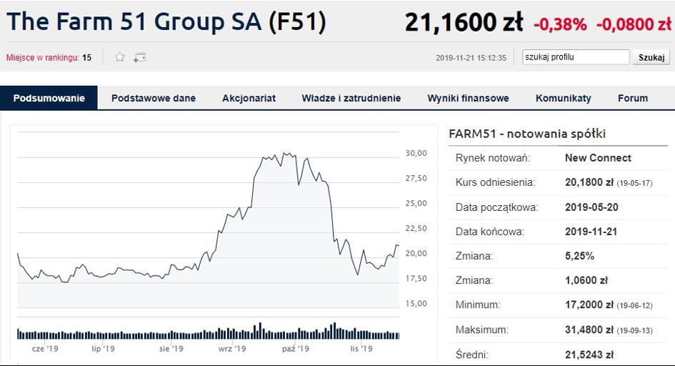
Task: Add stock to portfolio wallet icon
Action: coord(139,57)
